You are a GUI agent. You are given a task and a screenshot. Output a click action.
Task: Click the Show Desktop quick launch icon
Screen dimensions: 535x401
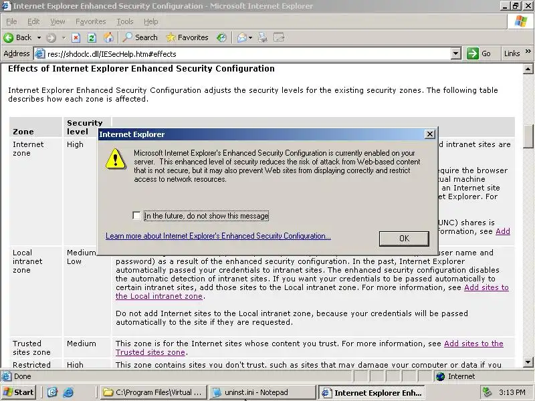tap(52, 392)
